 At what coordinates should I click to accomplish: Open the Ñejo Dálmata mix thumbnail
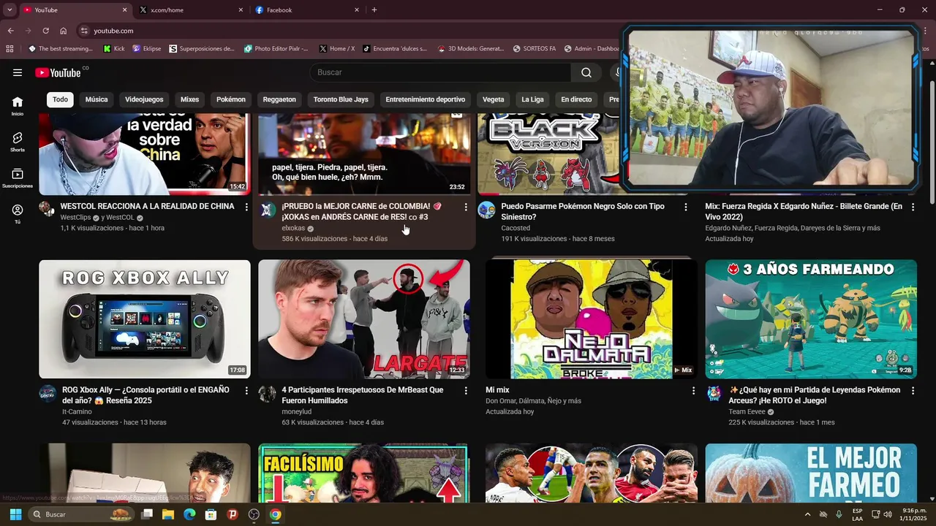592,319
